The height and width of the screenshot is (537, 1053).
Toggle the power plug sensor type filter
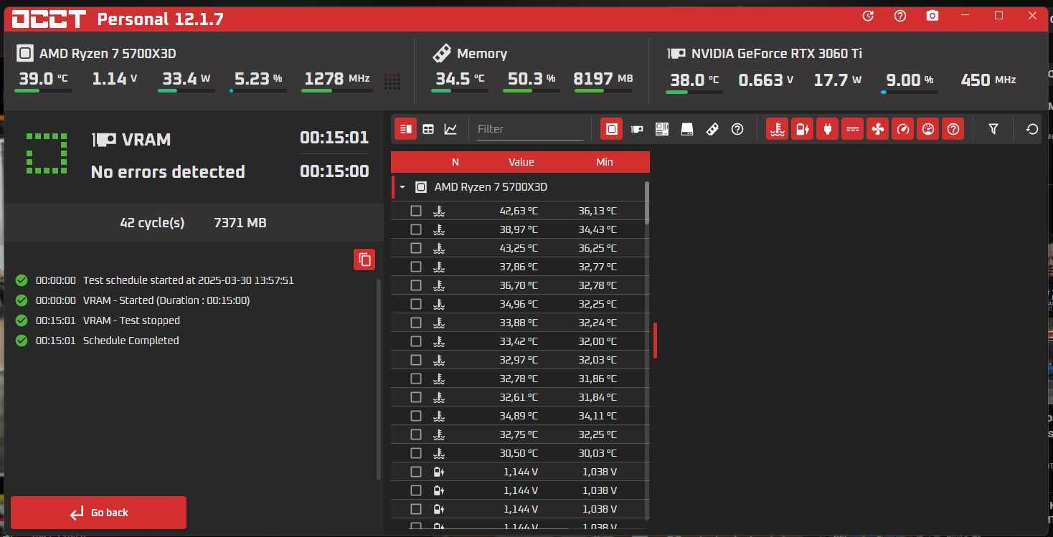[x=828, y=129]
